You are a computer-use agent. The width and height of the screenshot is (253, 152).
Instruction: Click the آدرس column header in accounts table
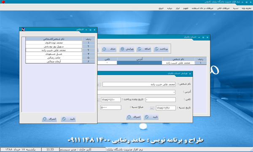tap(140, 59)
